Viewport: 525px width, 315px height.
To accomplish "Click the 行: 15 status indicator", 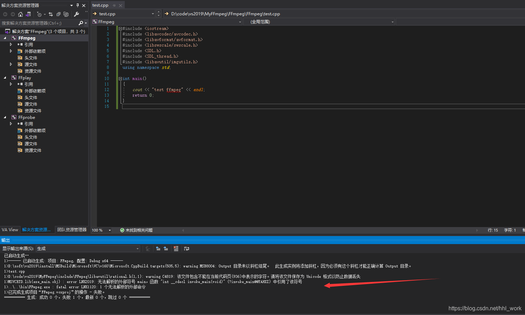I will [x=493, y=230].
